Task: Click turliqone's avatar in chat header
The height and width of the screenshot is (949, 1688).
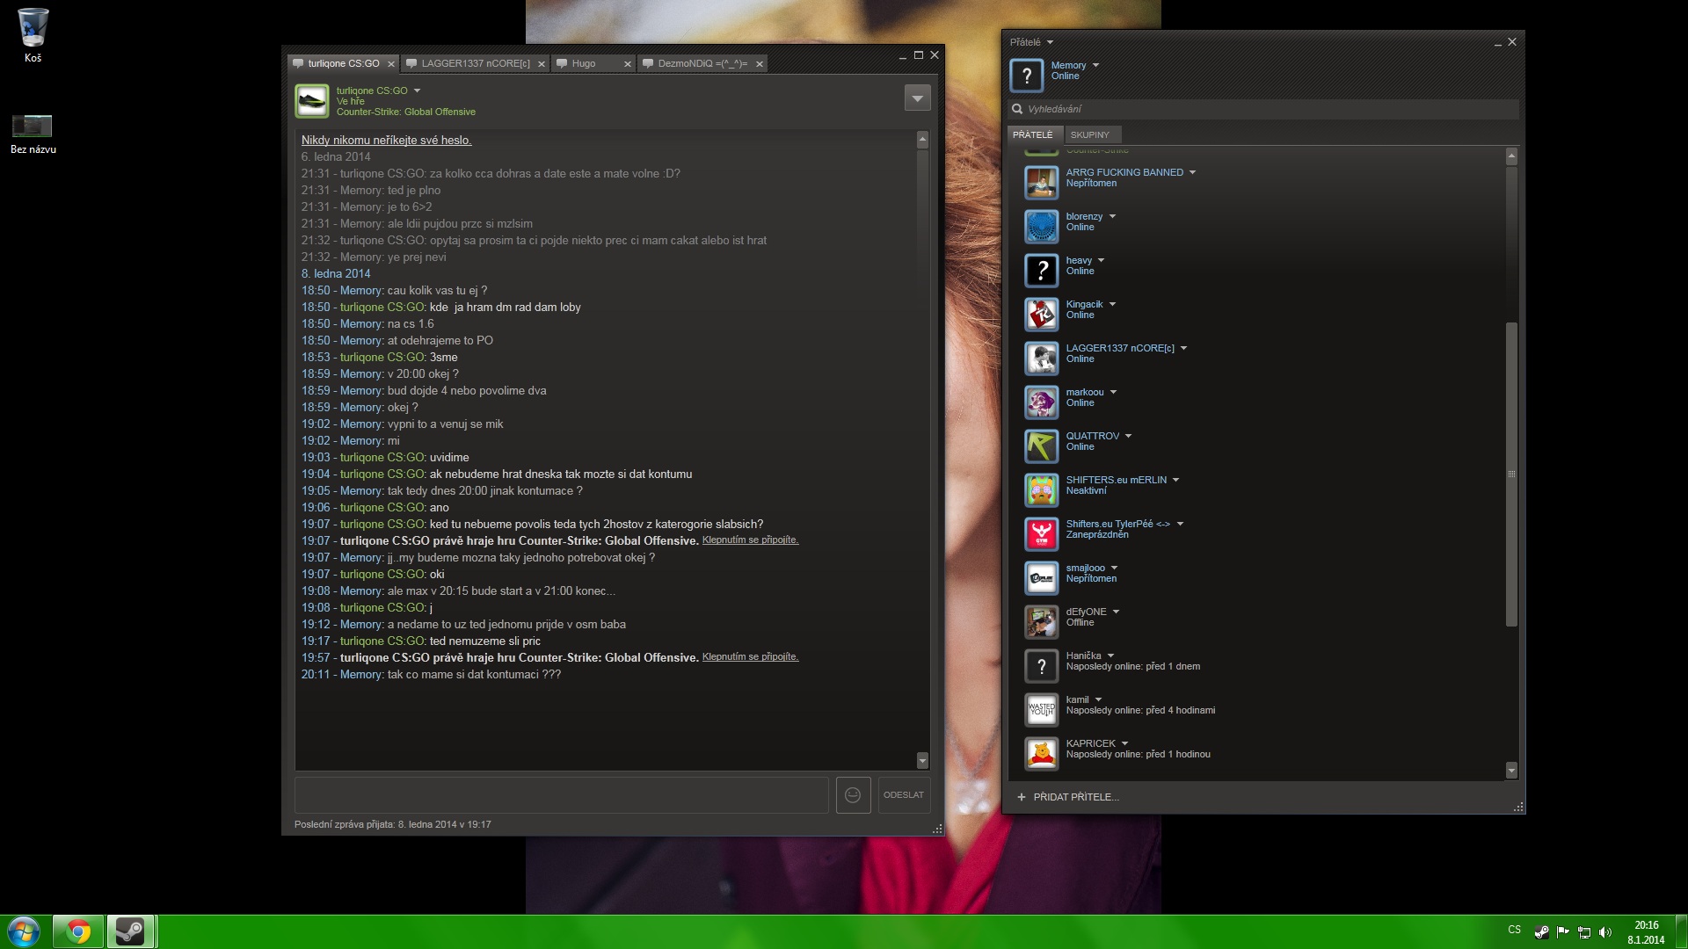Action: 312,101
